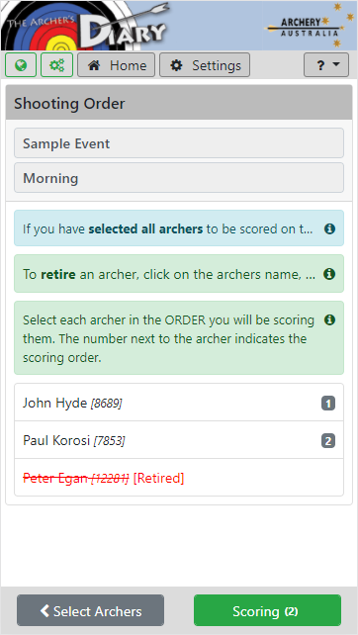Viewport: 358px width, 635px height.
Task: Select retired archer Peter Egan row
Action: [x=179, y=478]
